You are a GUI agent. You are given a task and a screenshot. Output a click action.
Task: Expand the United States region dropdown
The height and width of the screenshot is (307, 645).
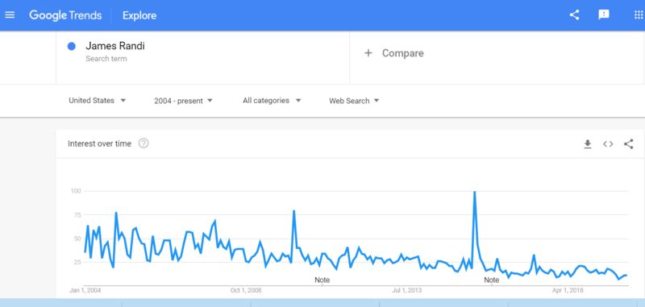point(97,100)
